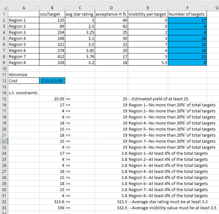The image size is (219, 214).
Task: Click the 'Average star rating must be at least 3.3' text
Action: coord(170,202)
